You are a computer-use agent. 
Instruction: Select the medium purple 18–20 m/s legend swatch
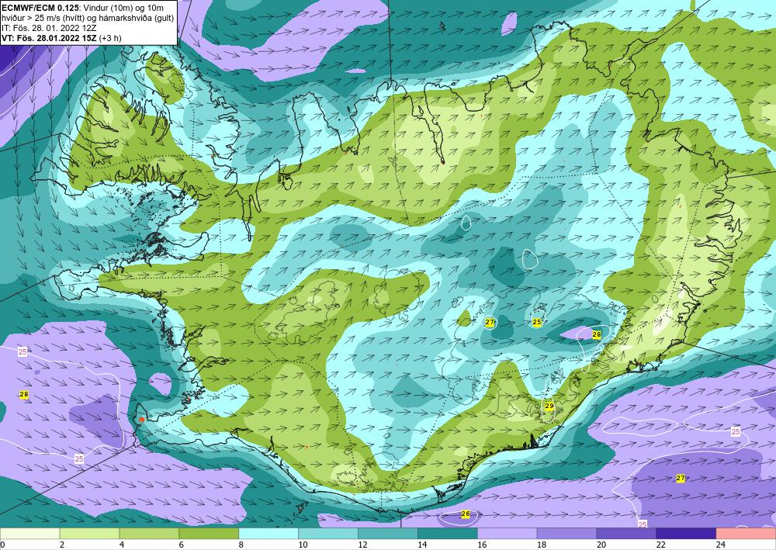tap(566, 534)
